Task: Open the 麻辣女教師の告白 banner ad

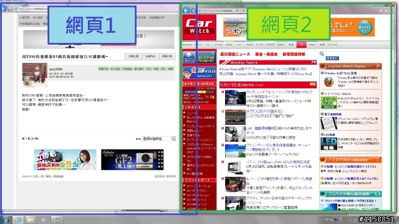Action: 65,160
